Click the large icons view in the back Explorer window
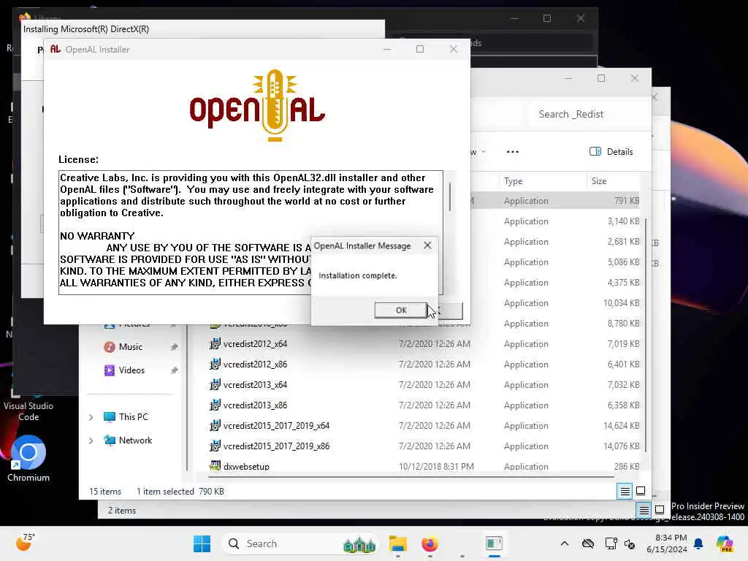 pos(660,510)
